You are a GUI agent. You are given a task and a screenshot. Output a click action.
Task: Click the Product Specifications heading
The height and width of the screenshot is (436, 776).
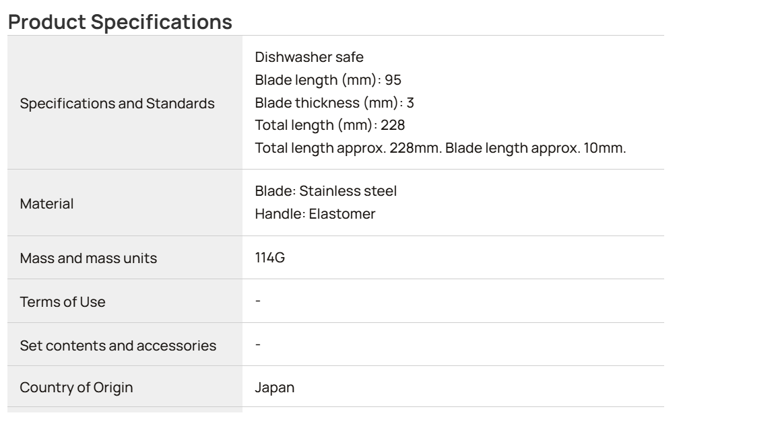tap(121, 22)
